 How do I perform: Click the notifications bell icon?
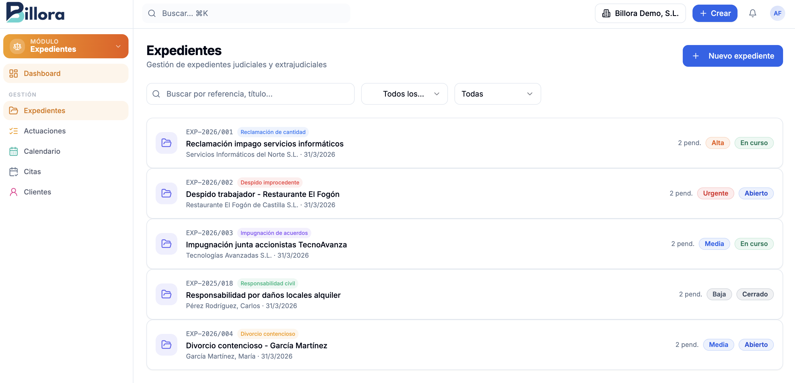[x=752, y=13]
